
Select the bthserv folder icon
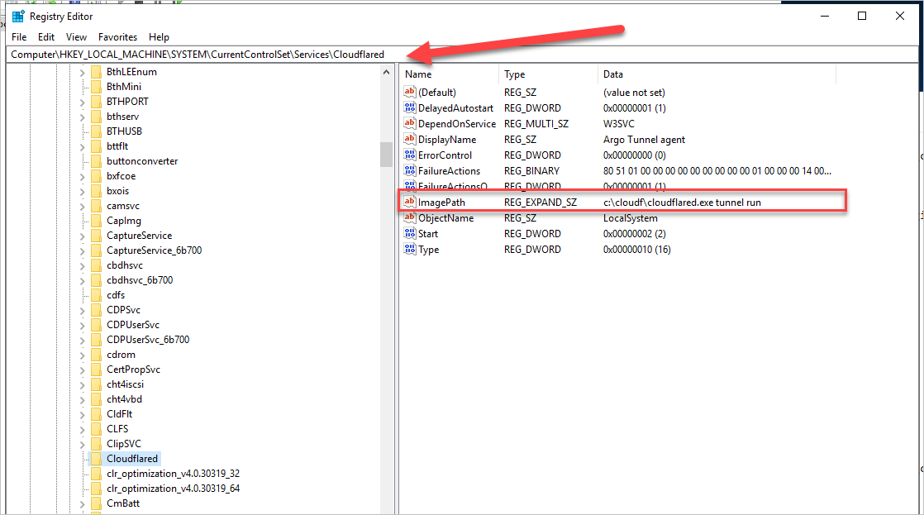tap(96, 117)
